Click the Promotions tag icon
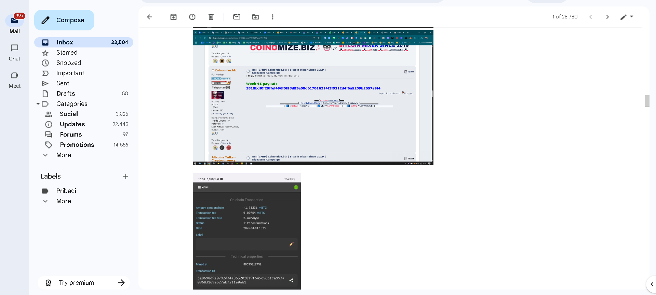This screenshot has height=295, width=656. 49,145
